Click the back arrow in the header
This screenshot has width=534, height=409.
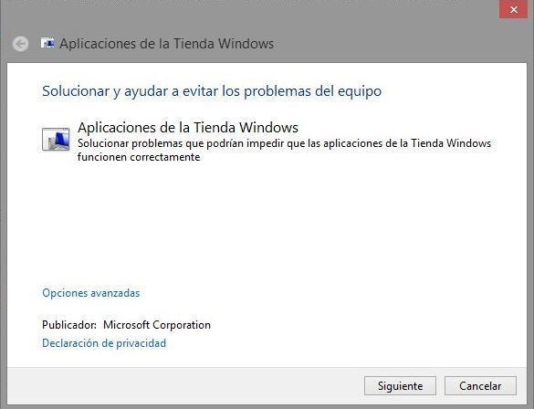tap(20, 44)
